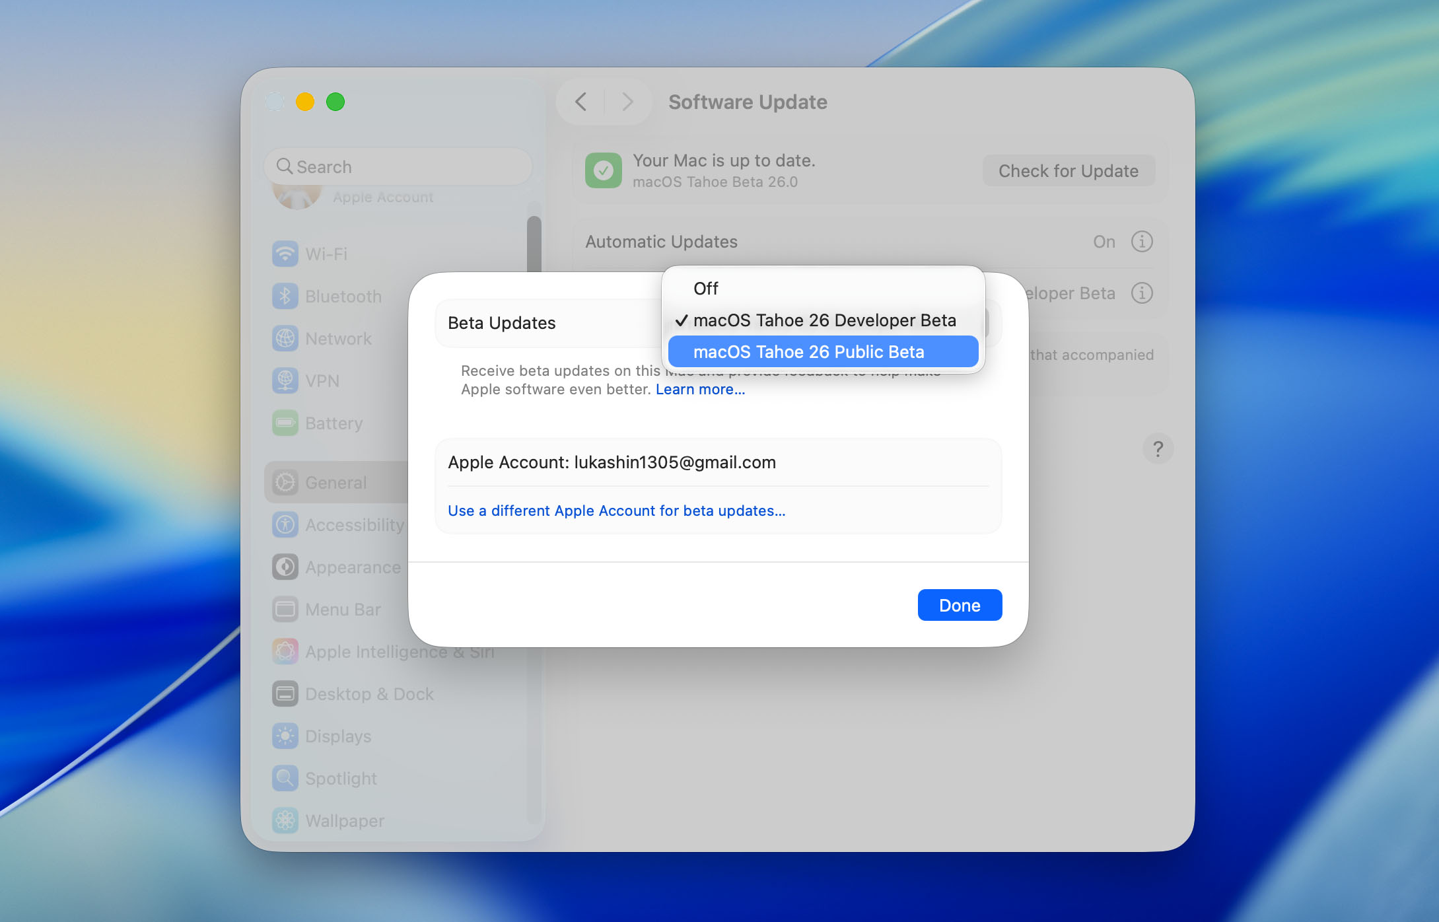Click the Automatic Updates label

661,242
